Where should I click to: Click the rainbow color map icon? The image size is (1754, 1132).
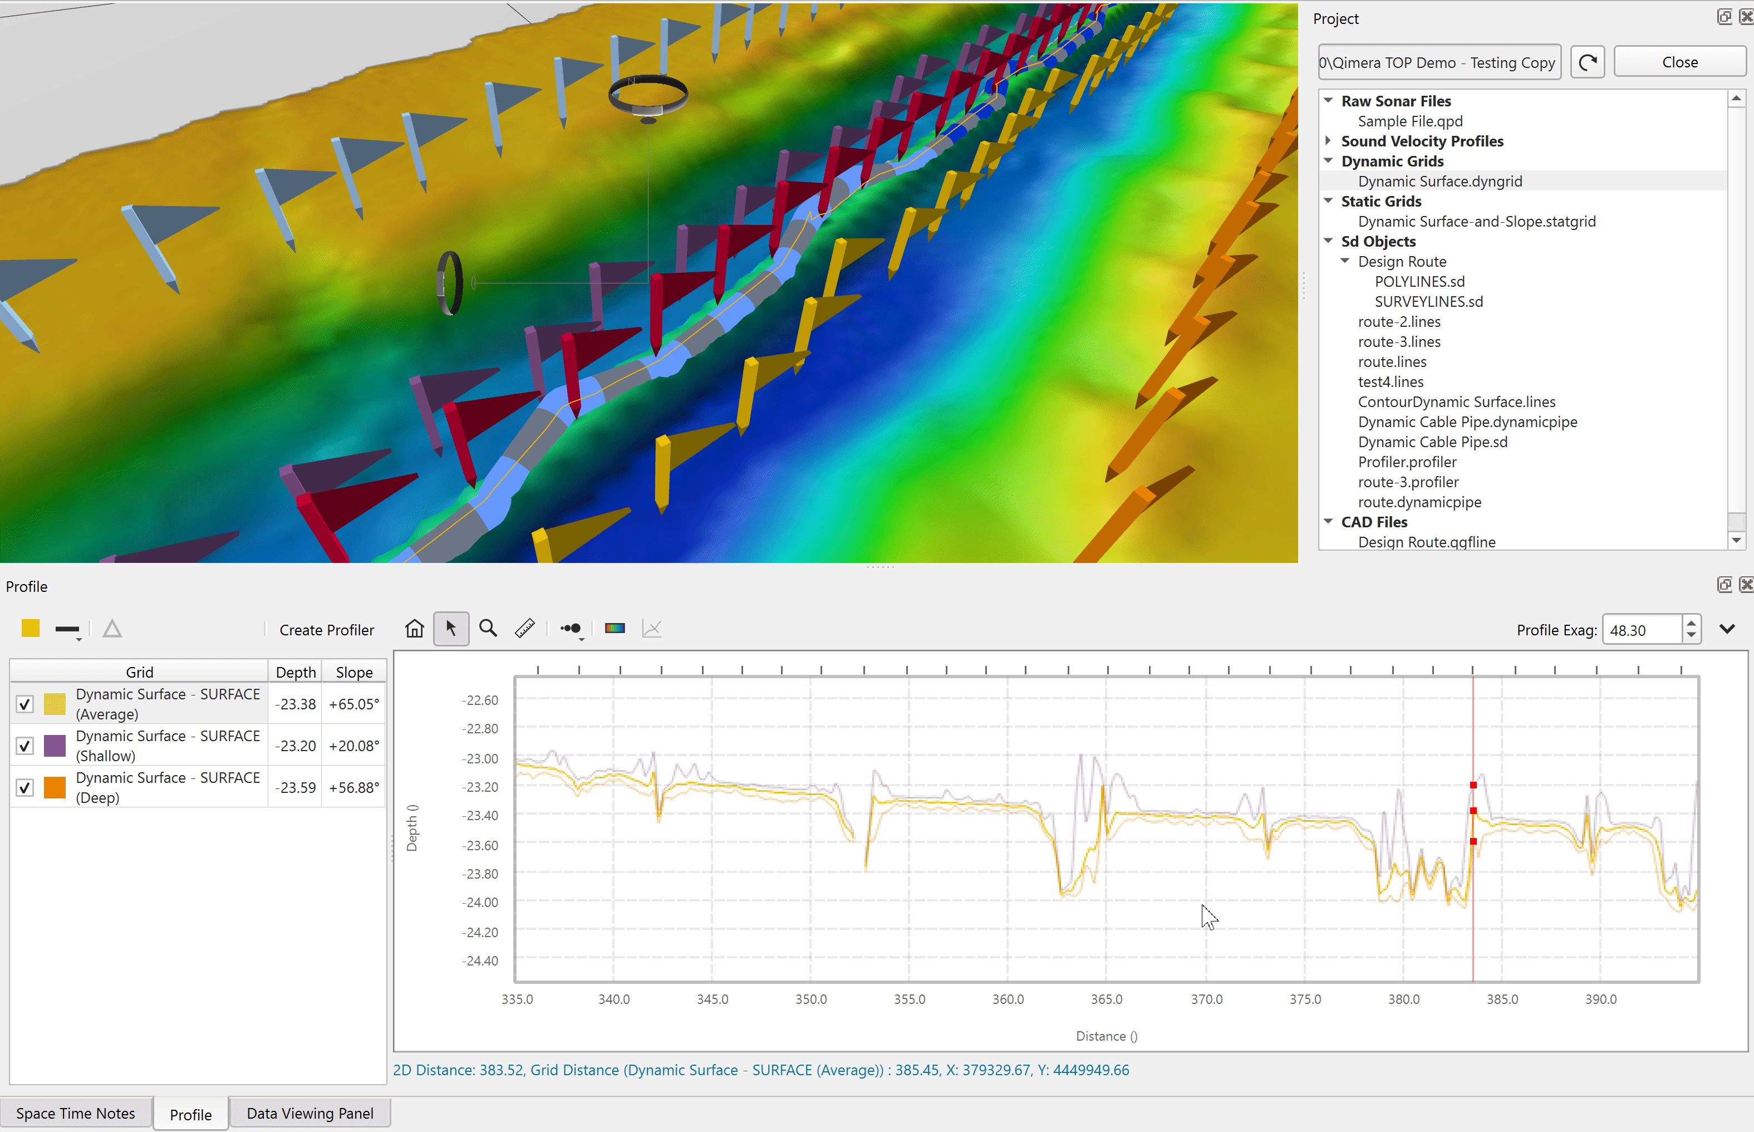pyautogui.click(x=615, y=629)
